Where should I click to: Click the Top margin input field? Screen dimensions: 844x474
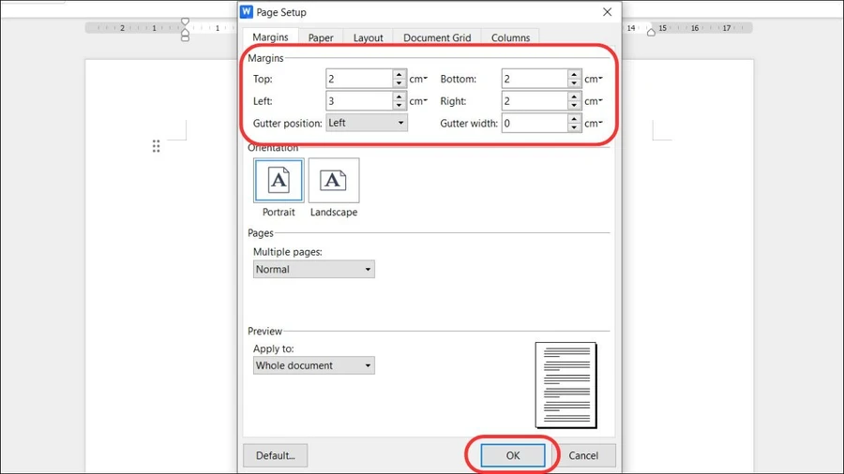coord(359,79)
